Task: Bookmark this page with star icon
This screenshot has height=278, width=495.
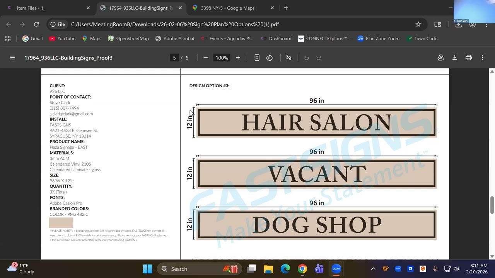Action: tap(418, 24)
